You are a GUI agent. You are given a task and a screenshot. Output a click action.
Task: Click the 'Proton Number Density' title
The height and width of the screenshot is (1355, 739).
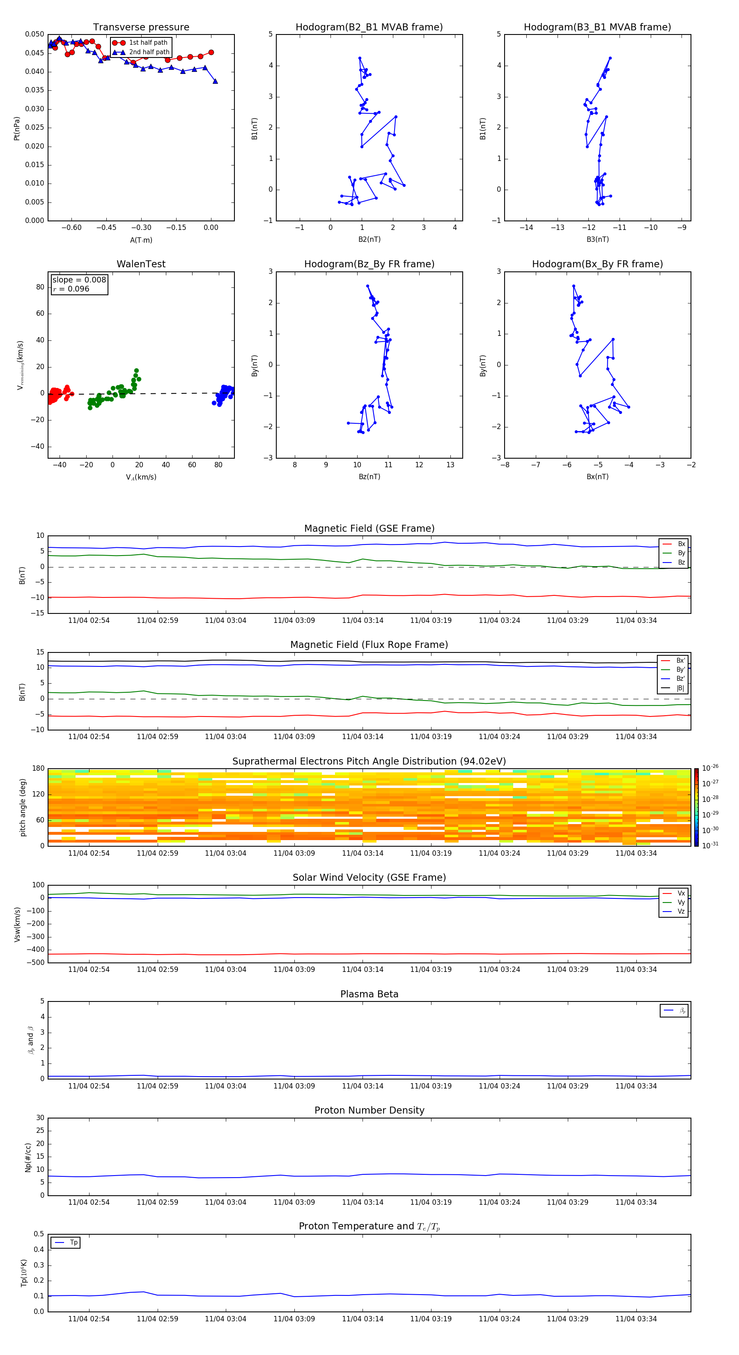[x=369, y=1110]
